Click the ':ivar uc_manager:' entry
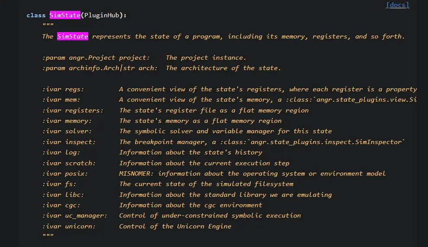Screen dimensions: 428x247 pos(74,215)
